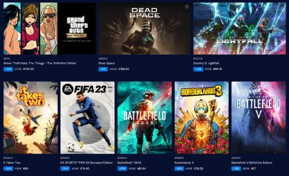Click EA SPORTS FIFA 23 Standard Edition title
Screen dimensions: 289x176
87,163
